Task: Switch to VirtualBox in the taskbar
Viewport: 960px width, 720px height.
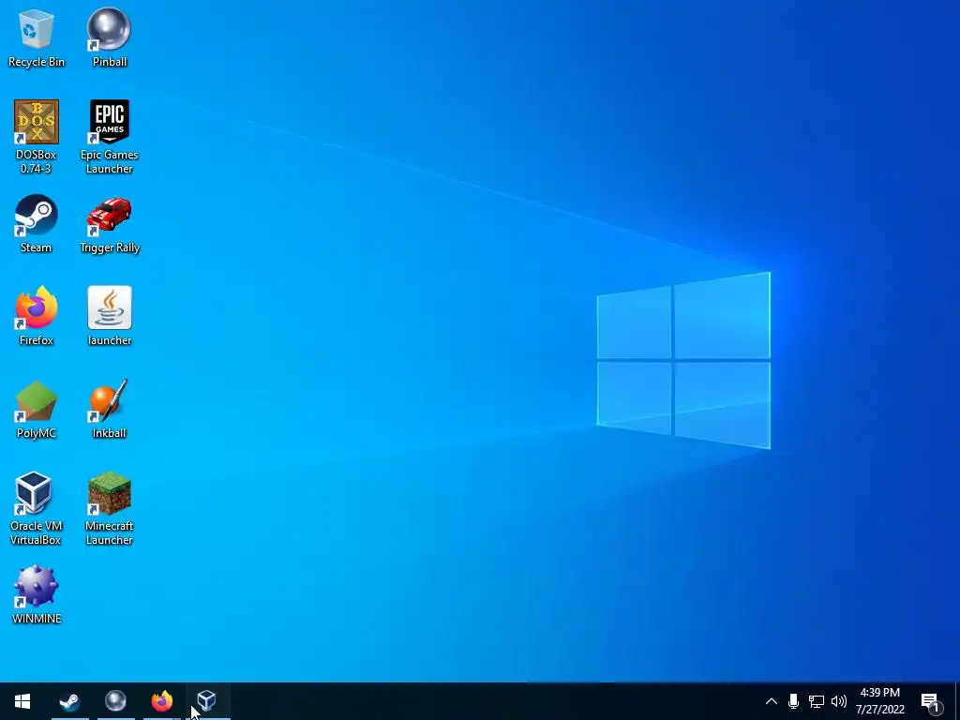Action: [x=207, y=701]
